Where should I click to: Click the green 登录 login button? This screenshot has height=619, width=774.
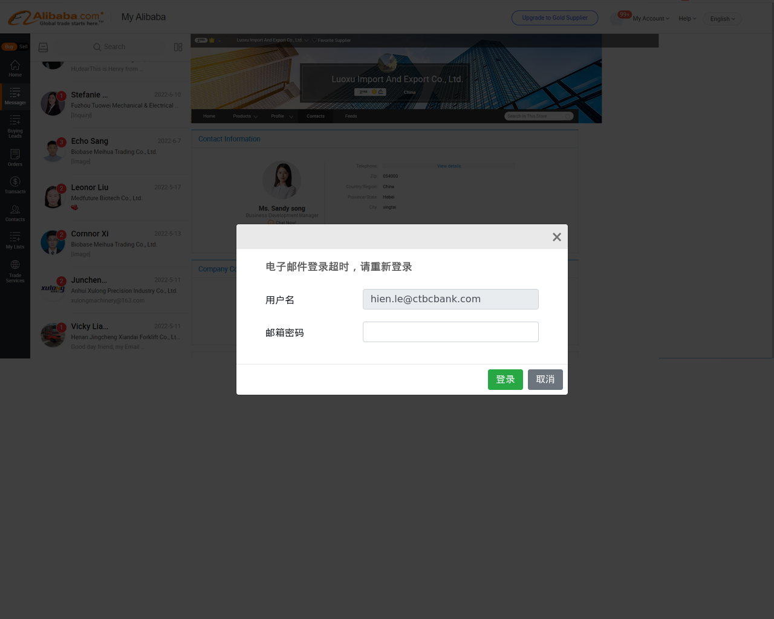(x=506, y=380)
